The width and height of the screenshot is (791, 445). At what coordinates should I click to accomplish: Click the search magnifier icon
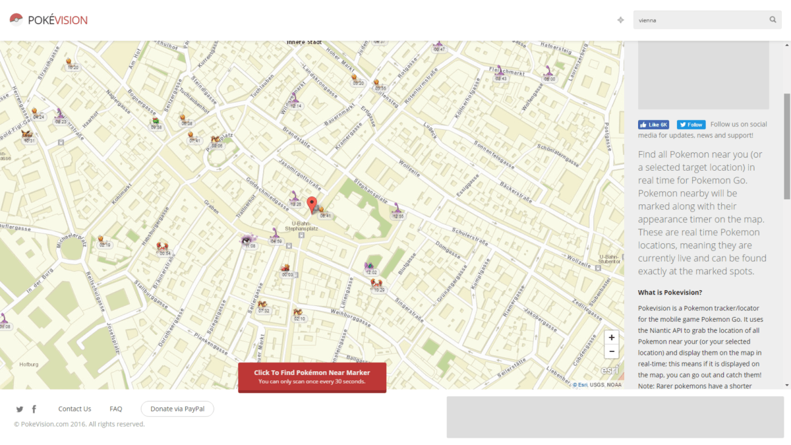(x=773, y=20)
